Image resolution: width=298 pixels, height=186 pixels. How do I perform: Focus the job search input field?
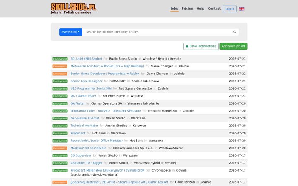(x=157, y=32)
